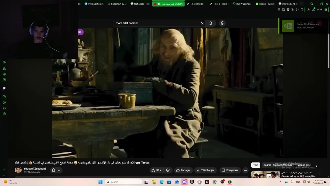Screen dimensions: 330x186
Task: Open the Aria AI toolbar button
Action: [x=320, y=10]
